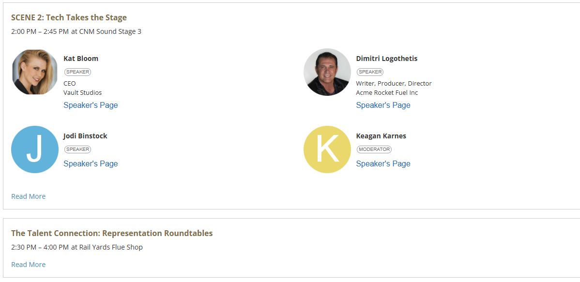Click the Jodi Binstock name
The width and height of the screenshot is (580, 282).
point(85,136)
